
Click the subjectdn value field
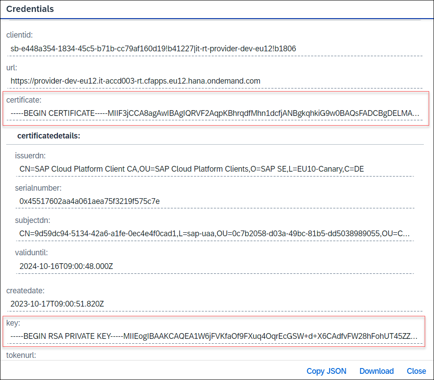coord(215,234)
